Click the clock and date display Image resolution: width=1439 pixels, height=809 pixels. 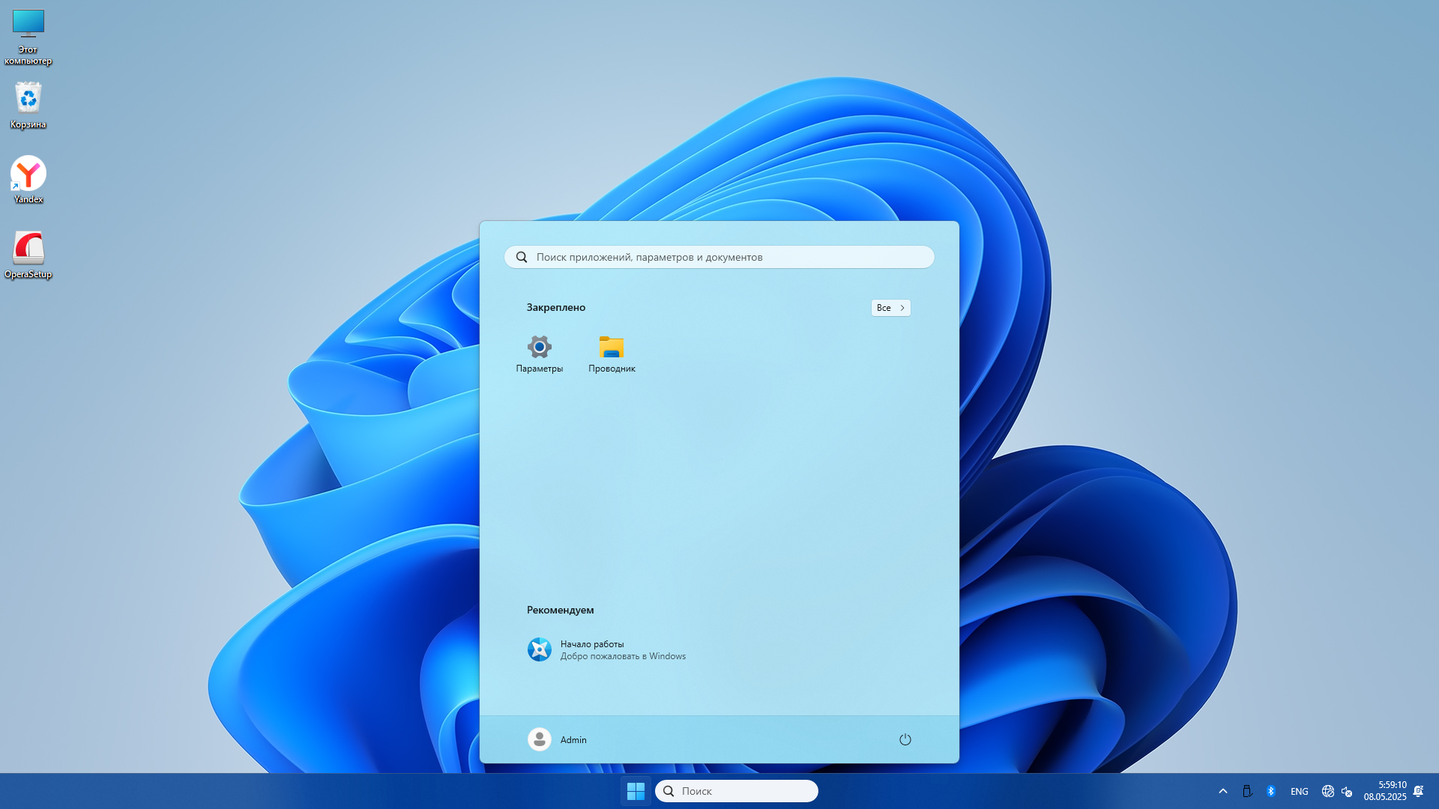point(1384,791)
